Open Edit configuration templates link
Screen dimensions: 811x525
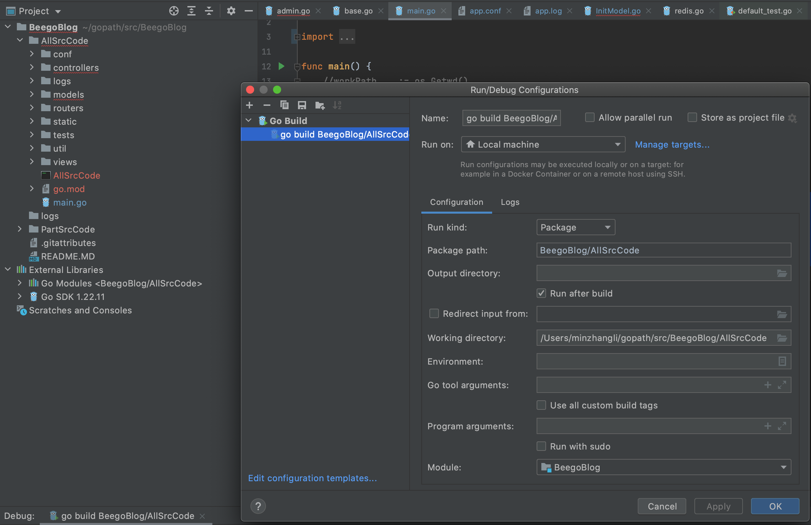pyautogui.click(x=312, y=478)
